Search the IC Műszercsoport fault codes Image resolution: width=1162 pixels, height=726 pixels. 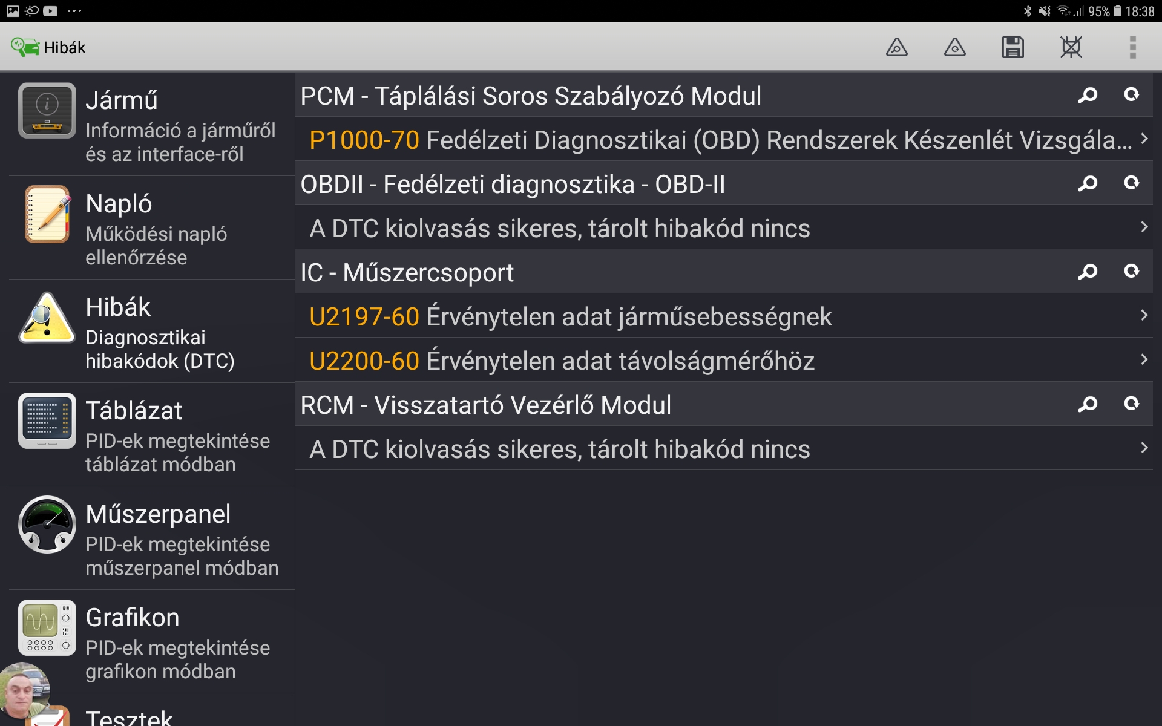click(1088, 272)
